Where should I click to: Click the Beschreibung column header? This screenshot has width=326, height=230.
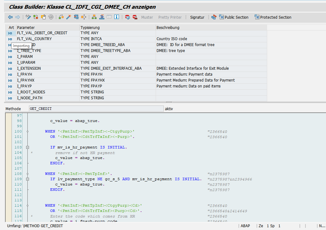(211, 27)
